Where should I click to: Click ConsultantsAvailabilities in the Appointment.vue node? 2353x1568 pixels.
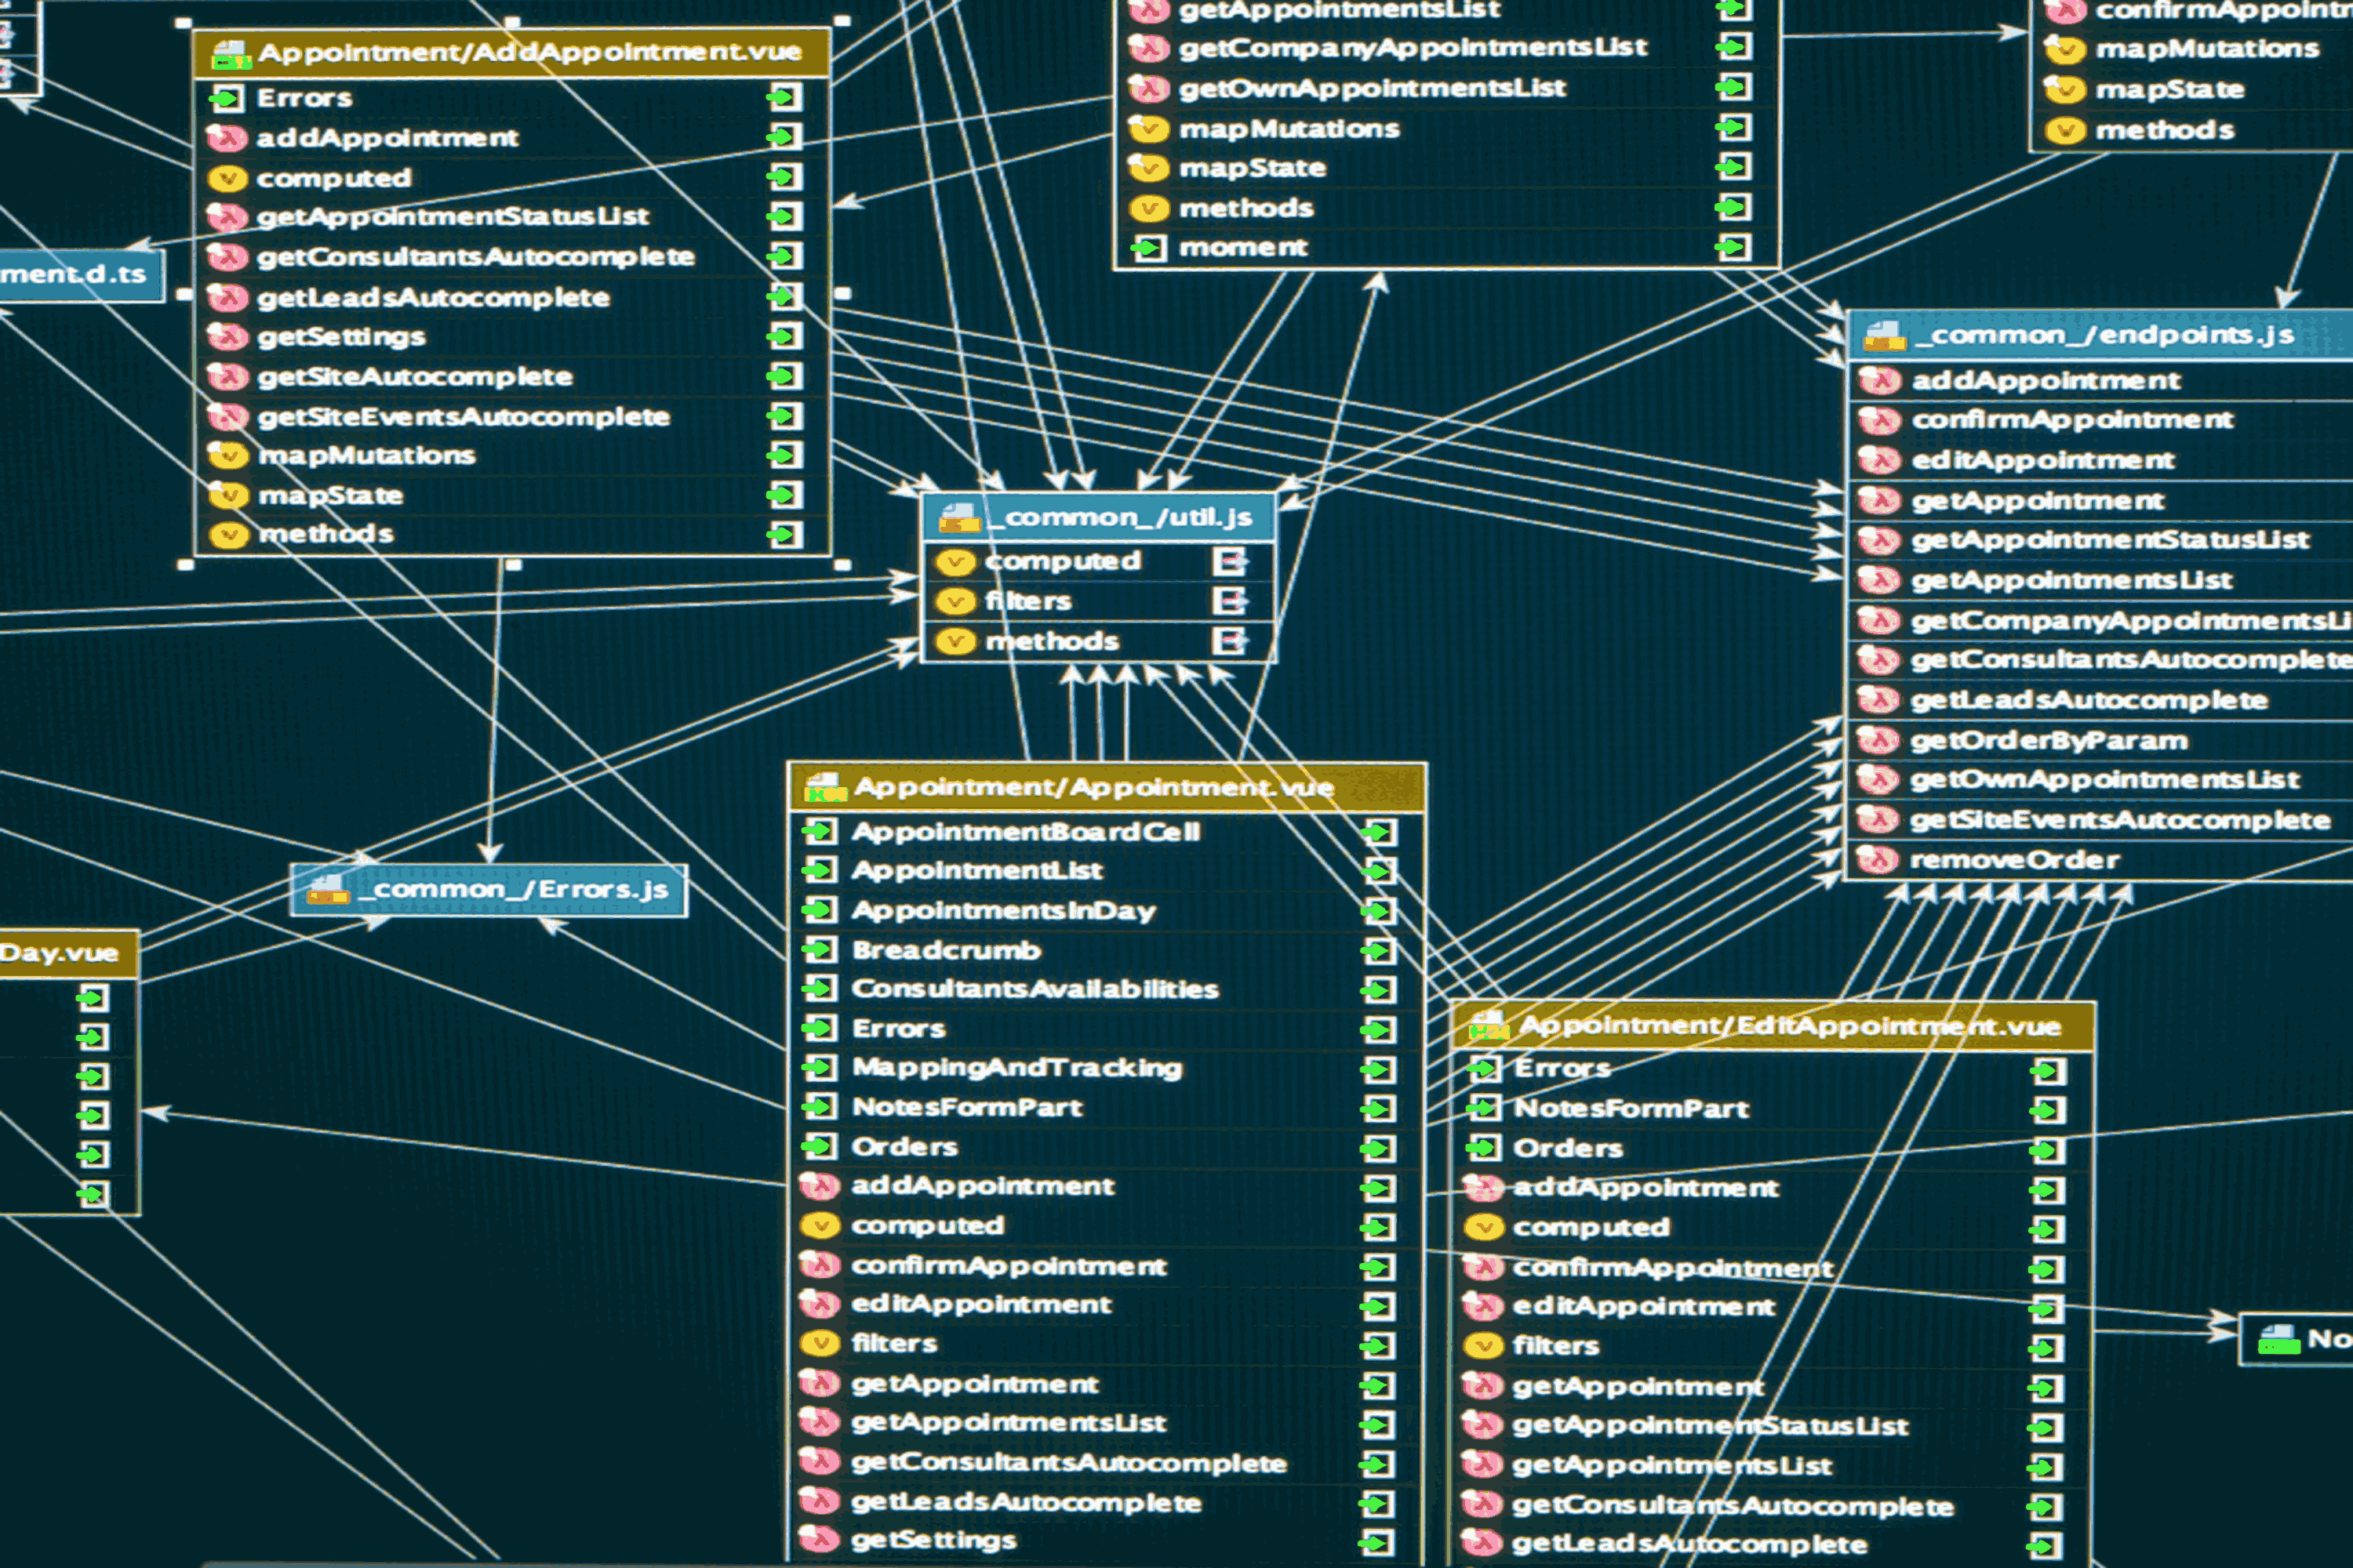tap(1035, 989)
